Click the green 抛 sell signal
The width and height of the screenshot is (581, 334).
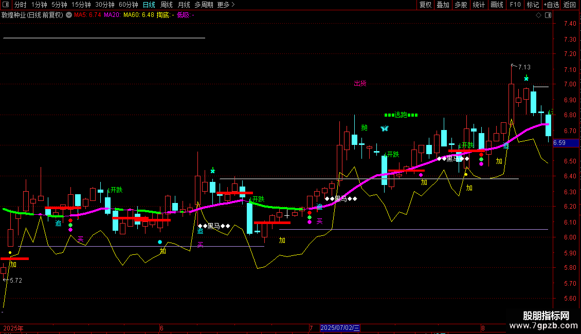(x=364, y=128)
